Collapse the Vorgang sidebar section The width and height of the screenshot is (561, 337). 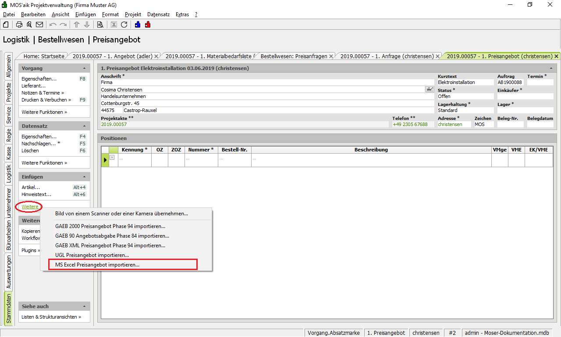point(84,69)
